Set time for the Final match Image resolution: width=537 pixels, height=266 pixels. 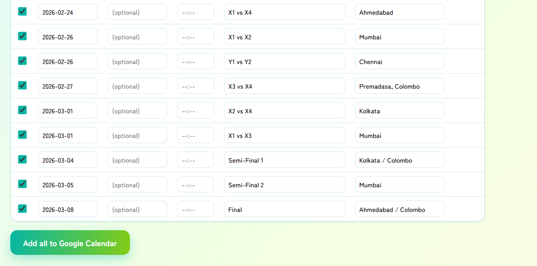(x=195, y=209)
